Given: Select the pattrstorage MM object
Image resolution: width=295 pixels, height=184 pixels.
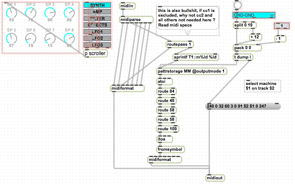Looking at the screenshot, I should click(192, 70).
